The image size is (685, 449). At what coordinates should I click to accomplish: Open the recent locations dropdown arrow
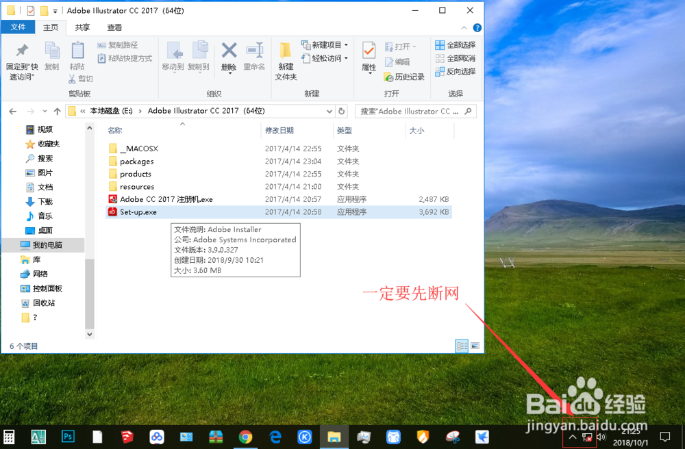(45, 112)
